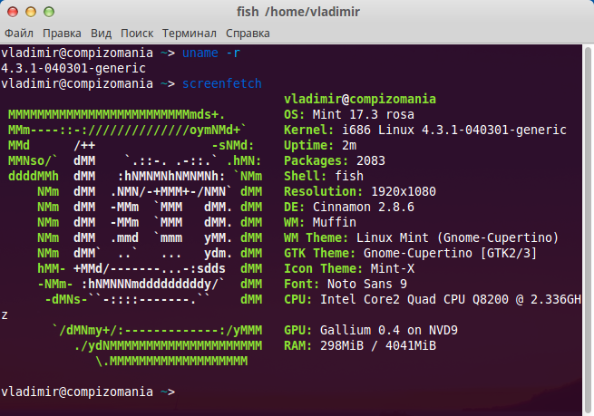Click the 'DE: Cinnamon 2.8.6' line
Screen dimensions: 594x416
(349, 207)
